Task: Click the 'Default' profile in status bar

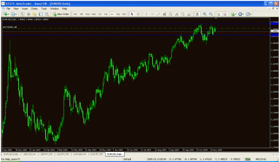Action: (x=127, y=159)
